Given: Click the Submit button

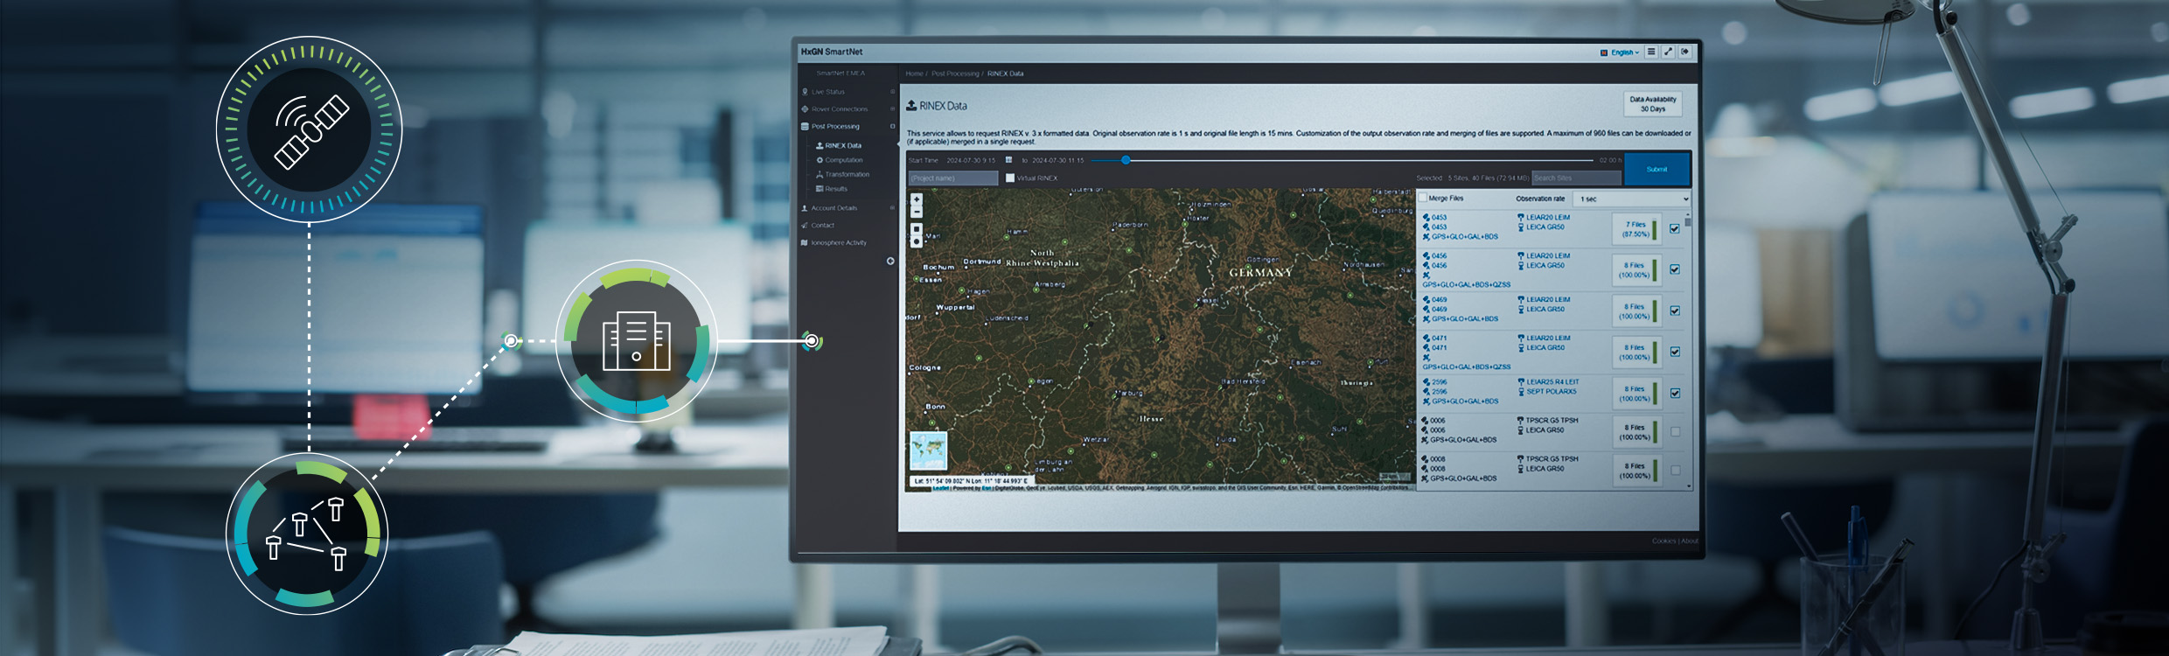Looking at the screenshot, I should click(x=1656, y=169).
